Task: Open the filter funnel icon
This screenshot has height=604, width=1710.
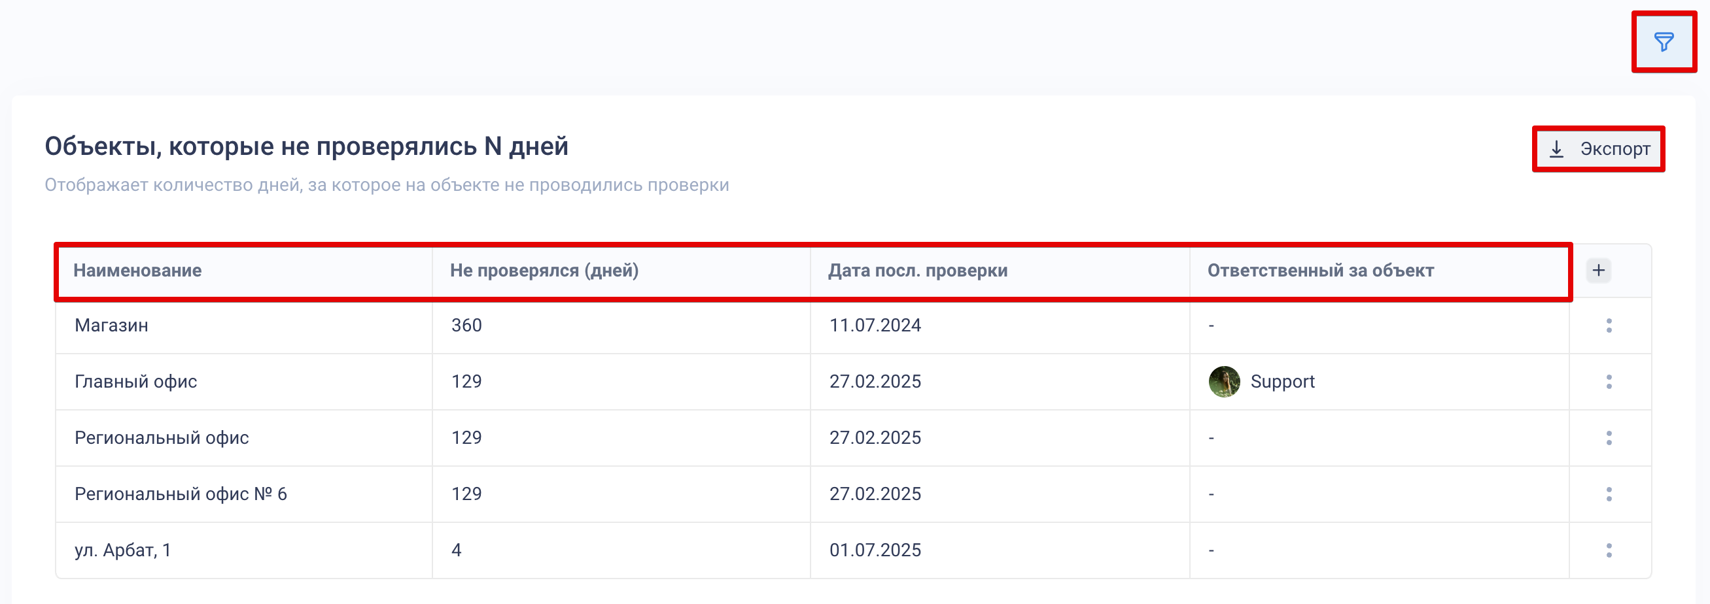Action: pos(1664,42)
